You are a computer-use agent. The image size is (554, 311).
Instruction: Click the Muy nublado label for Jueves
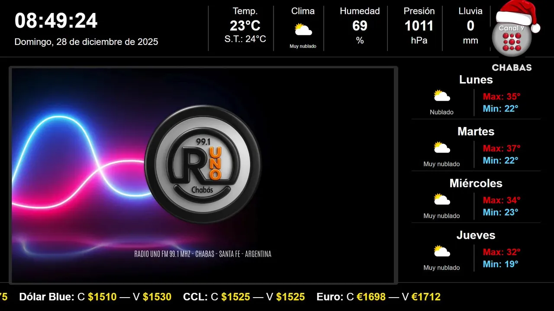click(x=441, y=268)
